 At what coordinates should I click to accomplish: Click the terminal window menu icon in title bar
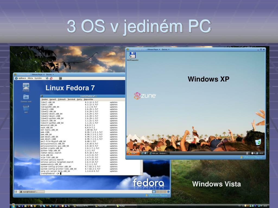click(x=42, y=96)
